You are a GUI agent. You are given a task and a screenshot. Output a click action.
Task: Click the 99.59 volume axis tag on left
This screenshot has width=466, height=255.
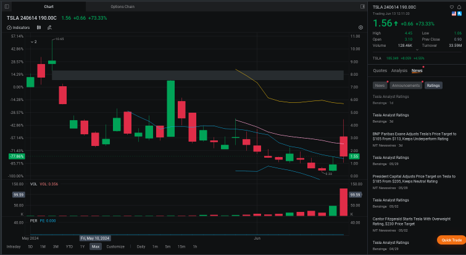coord(19,195)
